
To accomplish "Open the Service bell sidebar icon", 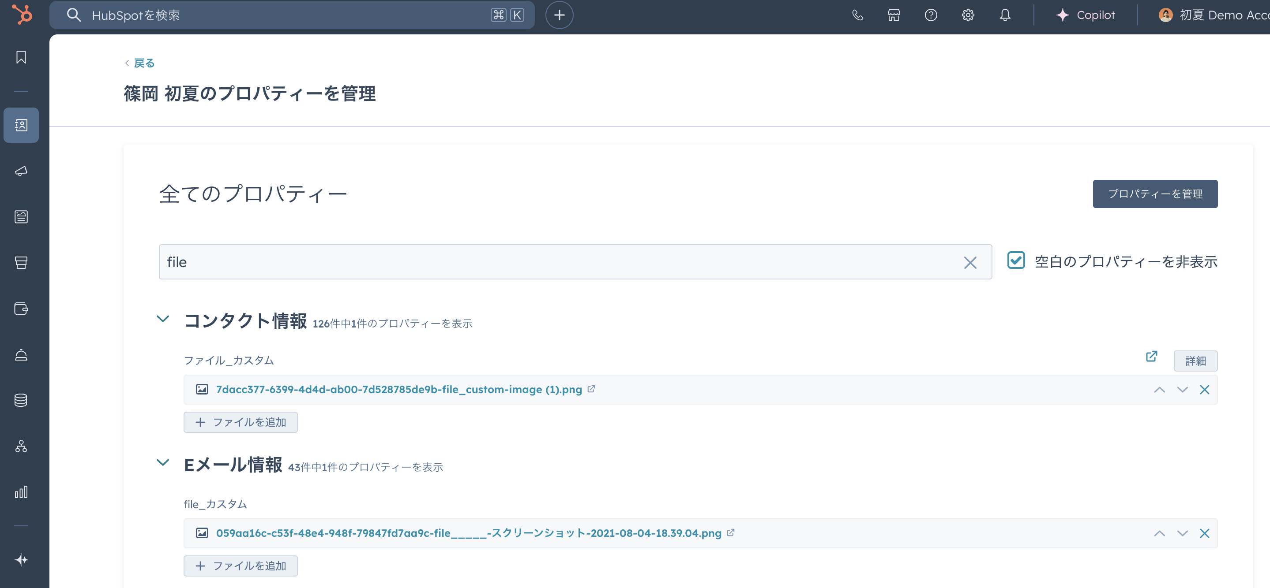I will 21,354.
